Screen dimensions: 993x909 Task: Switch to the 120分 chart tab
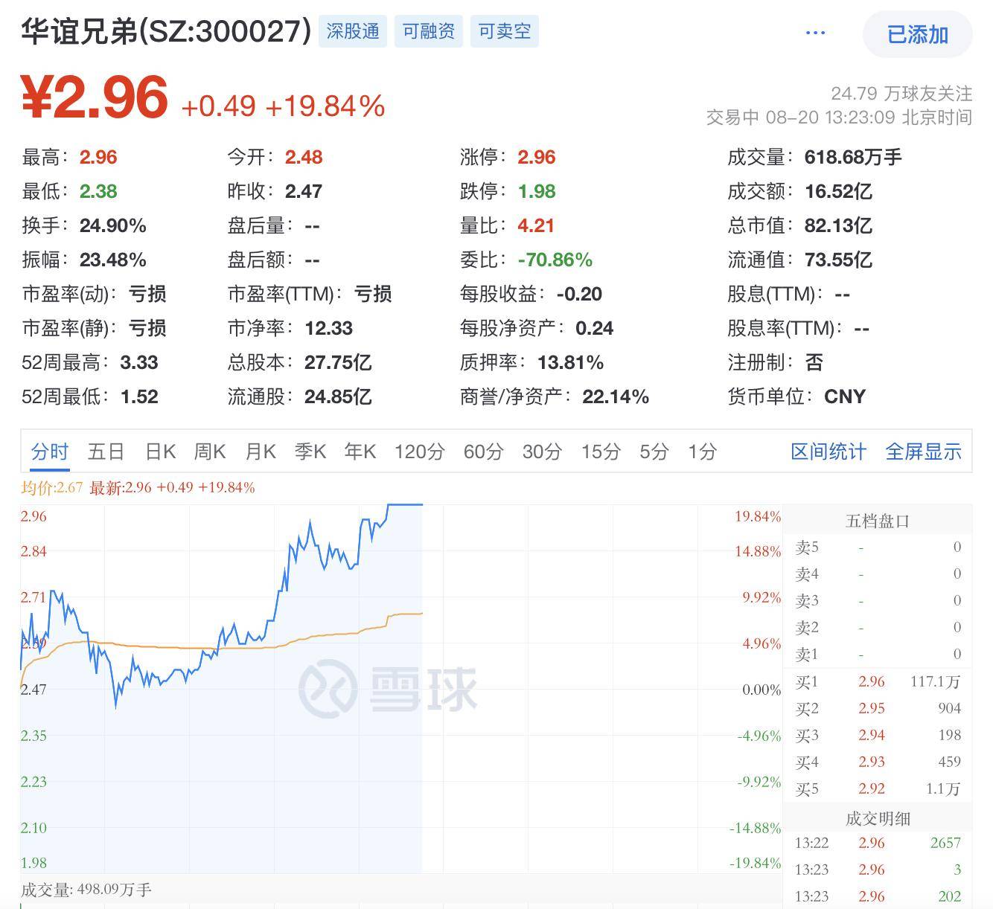click(420, 452)
